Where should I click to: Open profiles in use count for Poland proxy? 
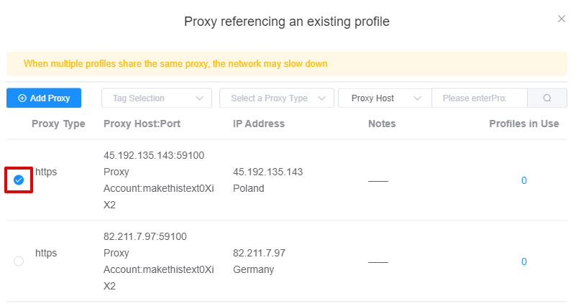pyautogui.click(x=524, y=180)
